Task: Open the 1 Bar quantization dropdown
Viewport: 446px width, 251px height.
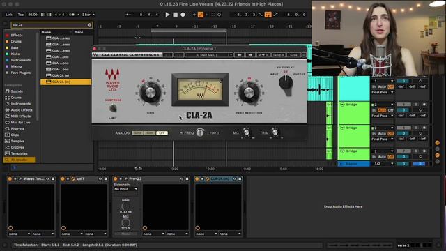Action: pos(89,15)
